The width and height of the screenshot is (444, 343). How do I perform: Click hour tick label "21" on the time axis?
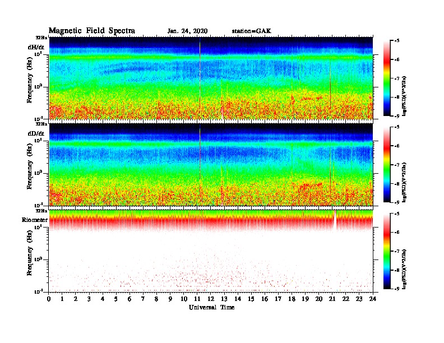point(332,299)
